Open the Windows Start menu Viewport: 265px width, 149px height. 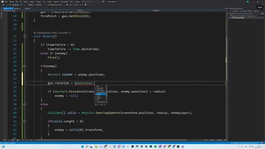[82, 147]
